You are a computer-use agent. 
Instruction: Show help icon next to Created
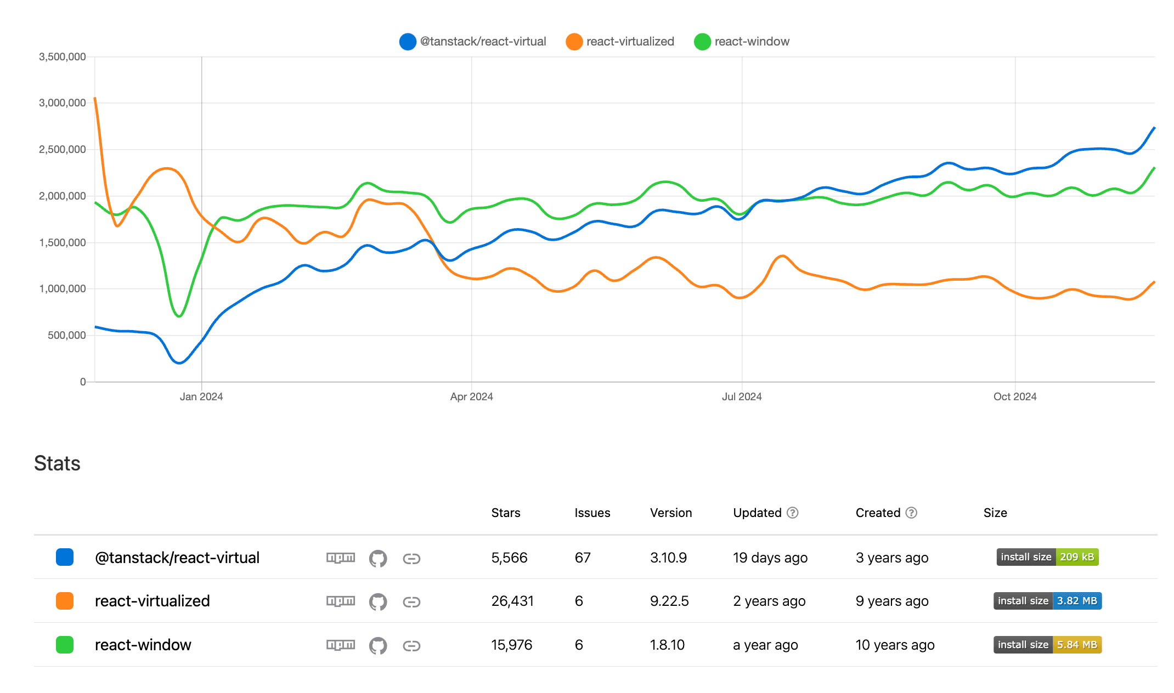(911, 513)
